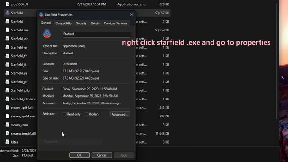Click the 292 KB size cell
This screenshot has height=162, width=288.
[x=164, y=116]
